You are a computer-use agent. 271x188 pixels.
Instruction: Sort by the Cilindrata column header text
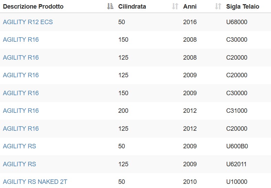132,7
